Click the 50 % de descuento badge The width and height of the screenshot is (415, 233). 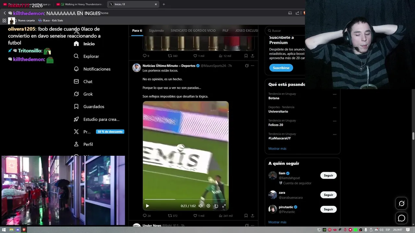pos(110,132)
